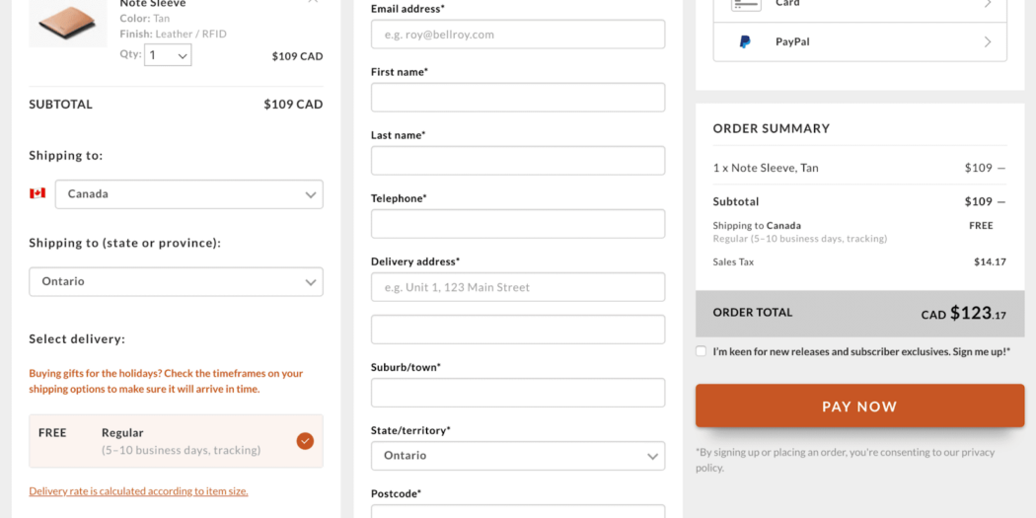Select the FREE Regular delivery option
This screenshot has height=518, width=1036.
click(x=176, y=441)
